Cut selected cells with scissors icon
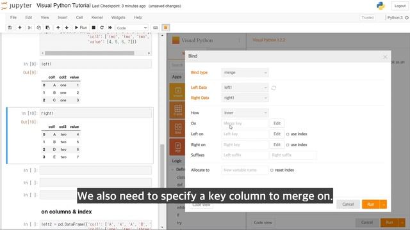 coord(29,27)
